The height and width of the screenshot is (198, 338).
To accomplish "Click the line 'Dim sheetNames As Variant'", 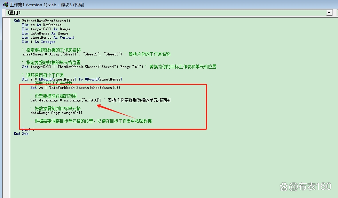I will coord(48,37).
